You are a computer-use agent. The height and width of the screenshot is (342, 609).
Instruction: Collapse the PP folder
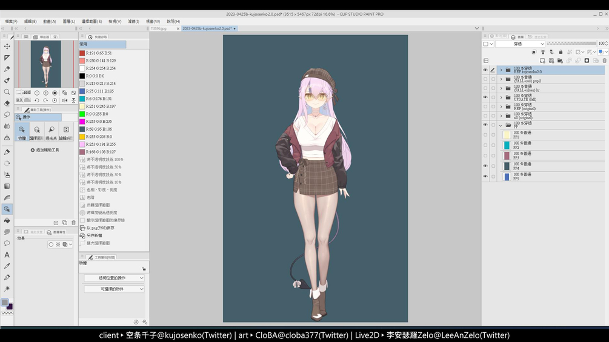[x=501, y=125]
